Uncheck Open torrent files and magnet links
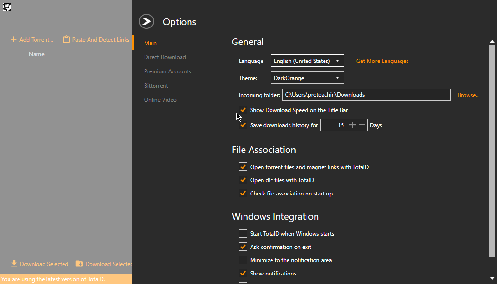This screenshot has height=284, width=497. [243, 167]
